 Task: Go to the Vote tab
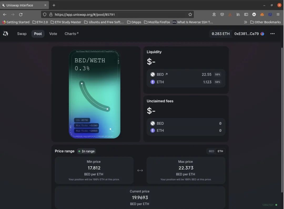pyautogui.click(x=53, y=34)
